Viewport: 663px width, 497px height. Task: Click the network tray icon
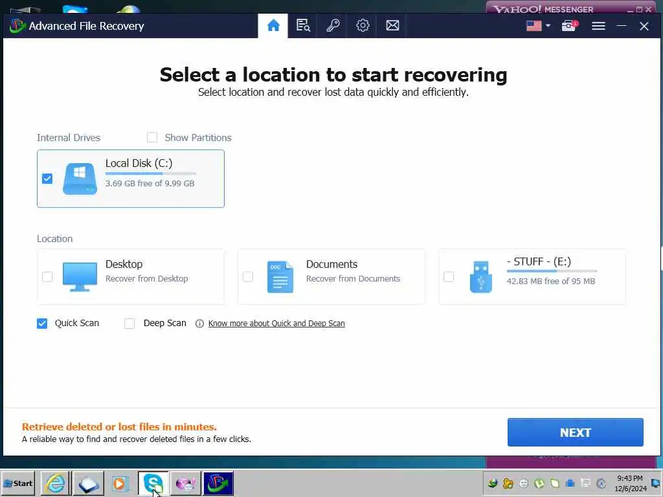[x=585, y=483]
